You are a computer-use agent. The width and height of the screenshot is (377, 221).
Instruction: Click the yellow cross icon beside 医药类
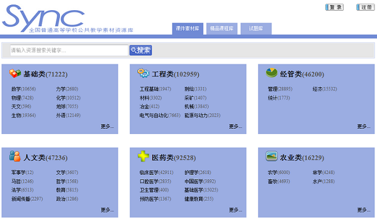(x=143, y=156)
